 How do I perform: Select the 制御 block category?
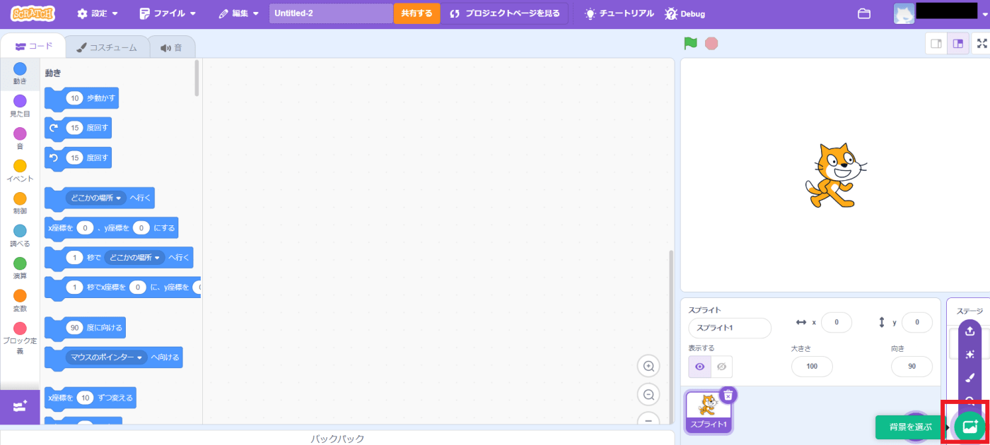pyautogui.click(x=20, y=204)
